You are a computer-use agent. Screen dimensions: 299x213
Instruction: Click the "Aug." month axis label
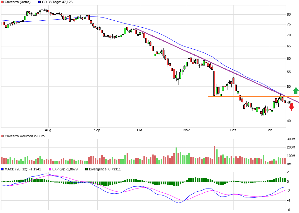click(48, 130)
